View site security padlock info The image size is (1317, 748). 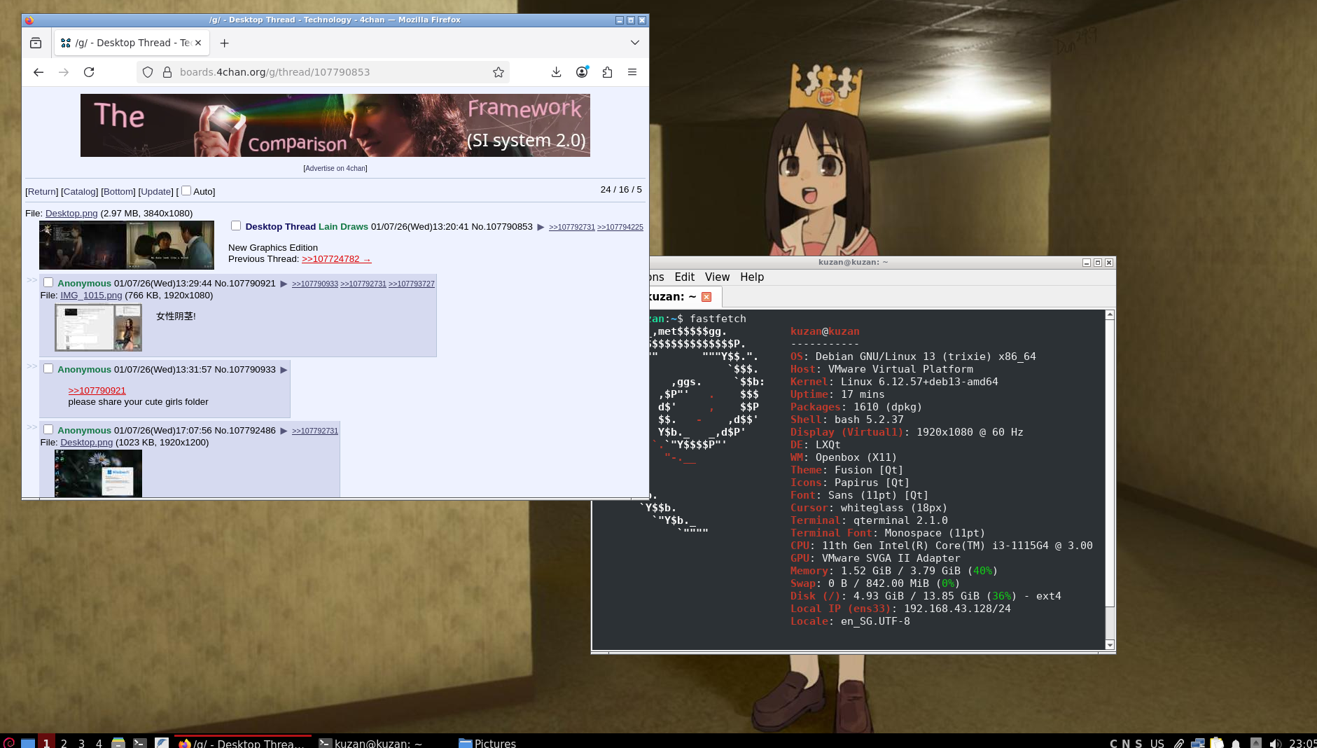[x=167, y=72]
